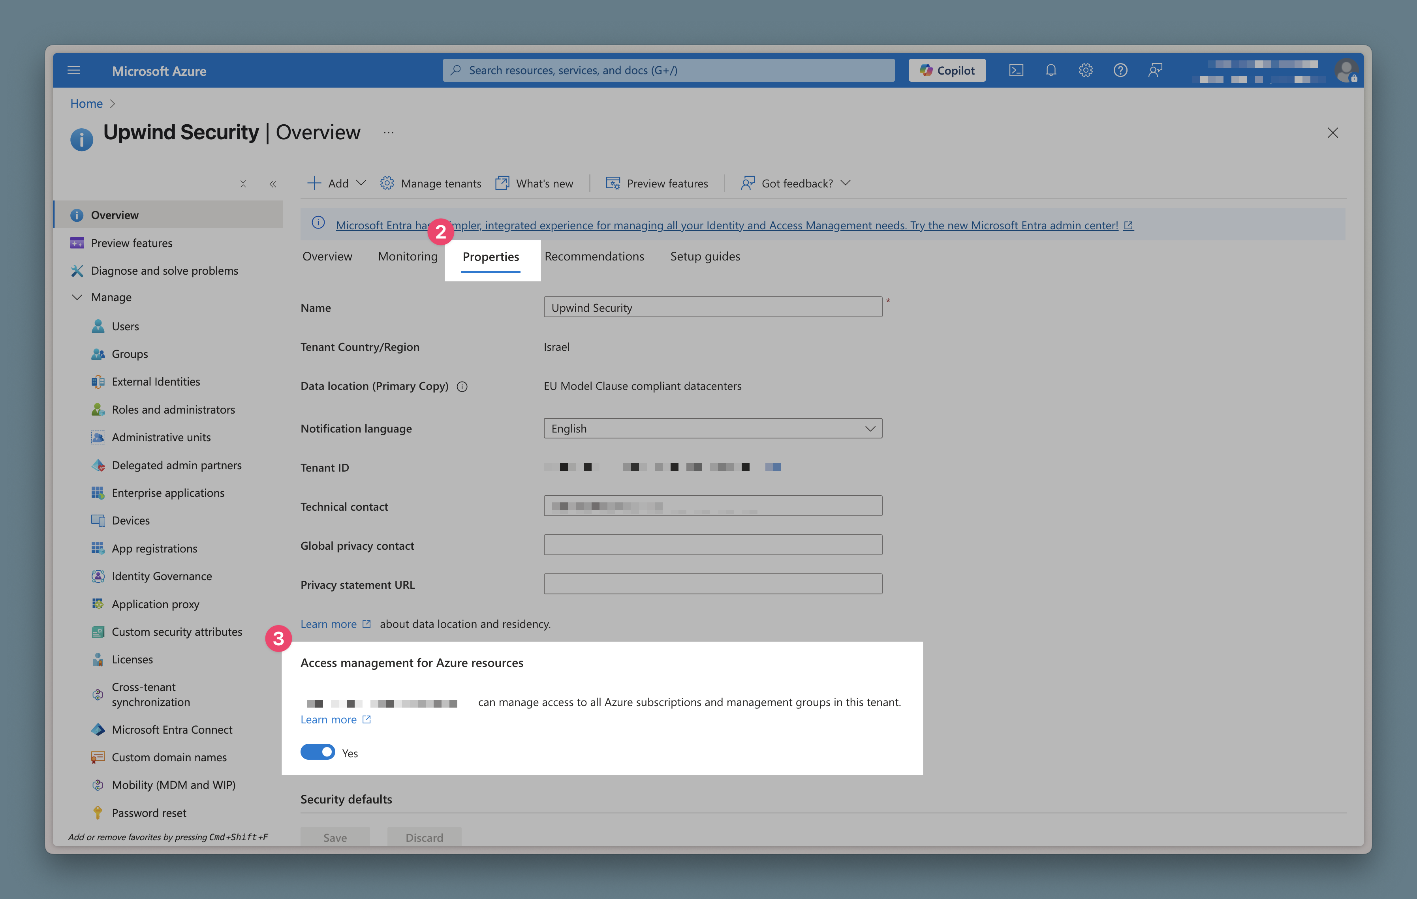Clear the sidebar search with X icon

(x=243, y=184)
